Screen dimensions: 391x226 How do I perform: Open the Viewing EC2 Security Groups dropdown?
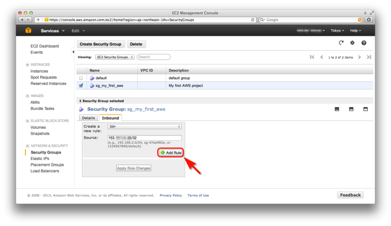[x=115, y=57]
